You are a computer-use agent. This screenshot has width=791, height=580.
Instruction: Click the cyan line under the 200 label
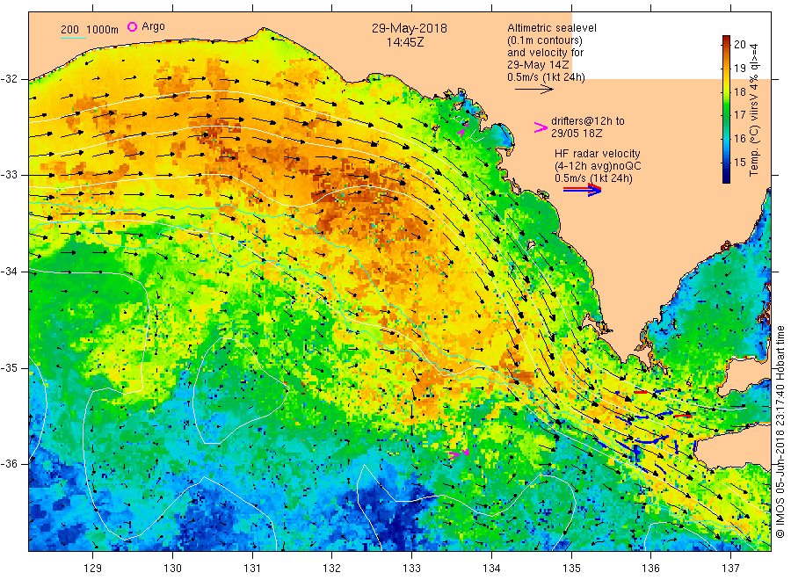73,38
